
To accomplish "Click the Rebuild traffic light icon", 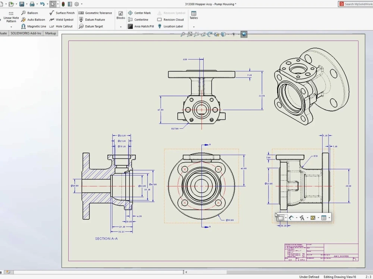I will point(63,4).
